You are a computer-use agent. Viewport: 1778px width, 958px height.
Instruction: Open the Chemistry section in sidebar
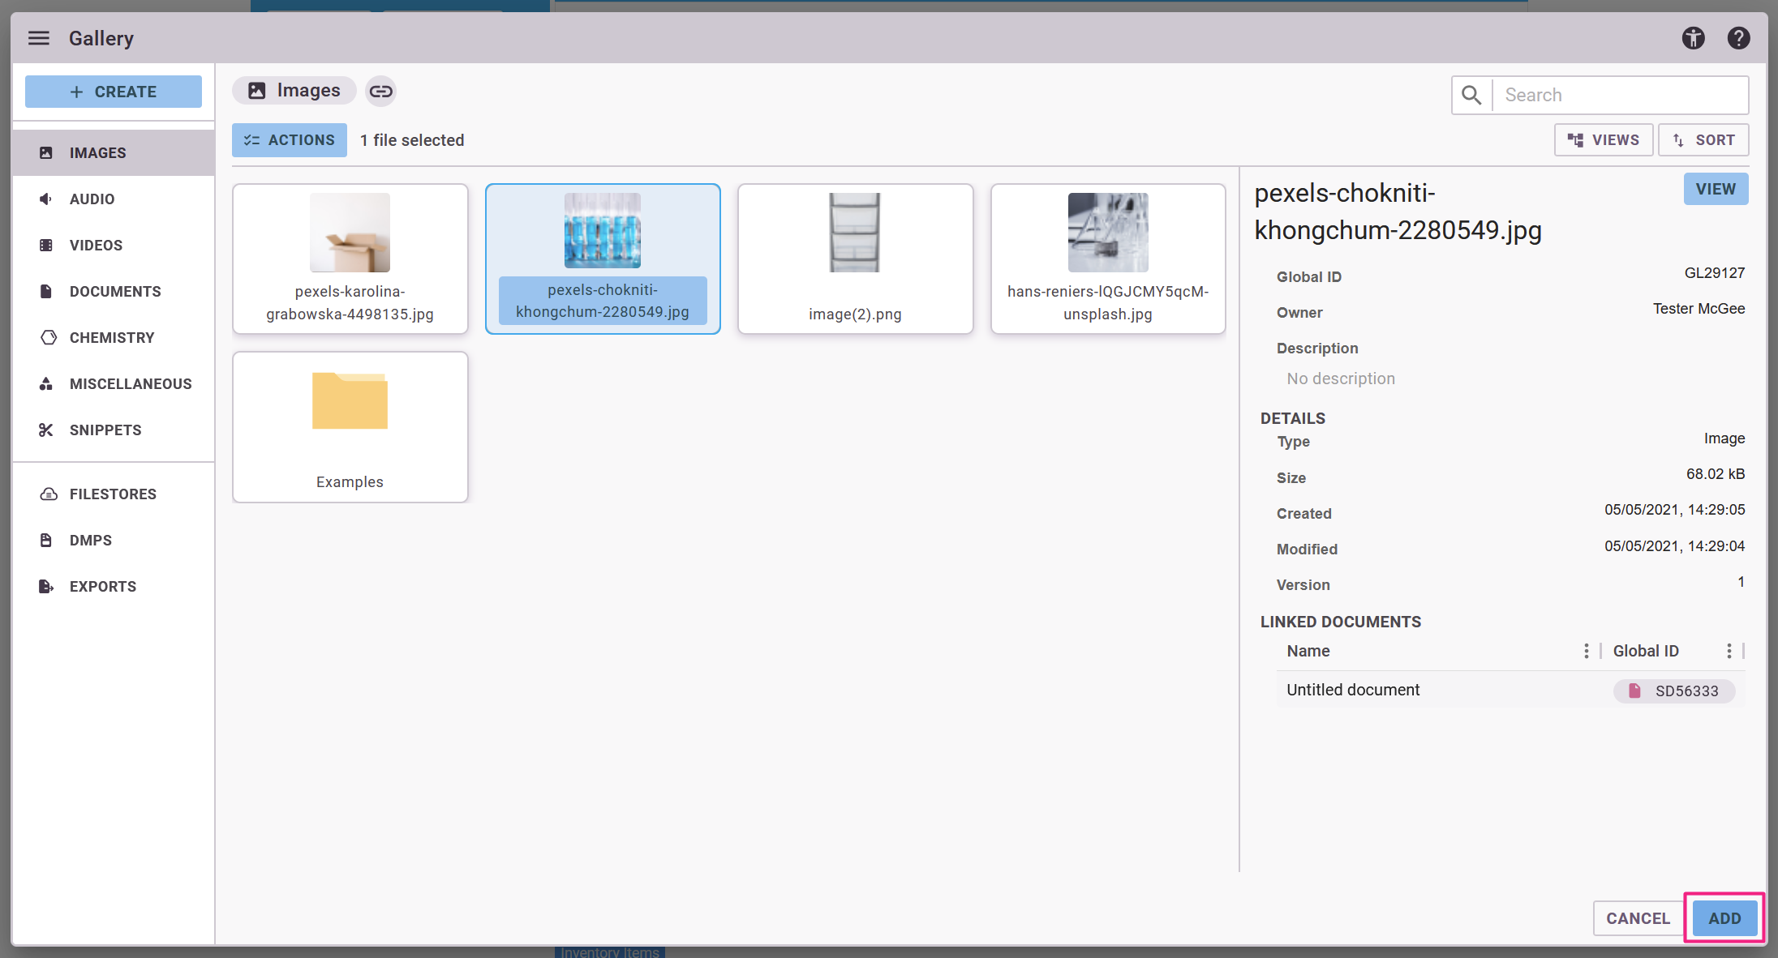[x=112, y=337]
